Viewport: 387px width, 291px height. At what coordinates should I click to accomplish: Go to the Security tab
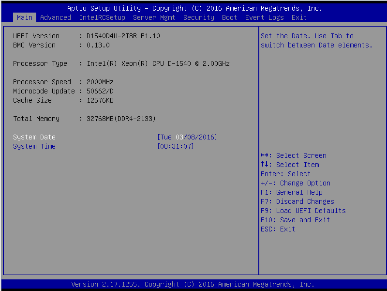[199, 17]
